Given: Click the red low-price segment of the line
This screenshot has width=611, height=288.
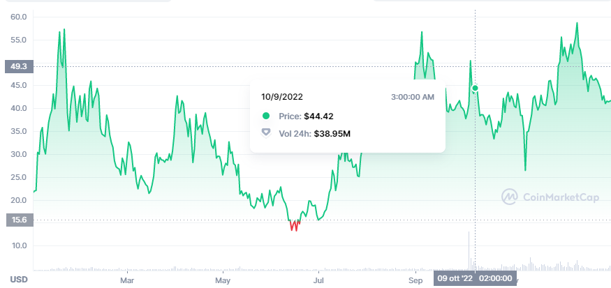Looking at the screenshot, I should [295, 225].
